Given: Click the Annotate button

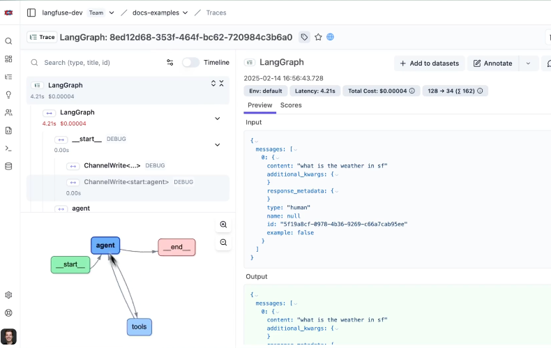Looking at the screenshot, I should pos(492,63).
